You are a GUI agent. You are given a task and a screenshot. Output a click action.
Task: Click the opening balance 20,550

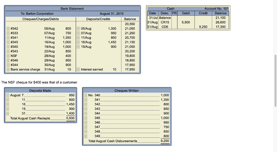(x=130, y=24)
